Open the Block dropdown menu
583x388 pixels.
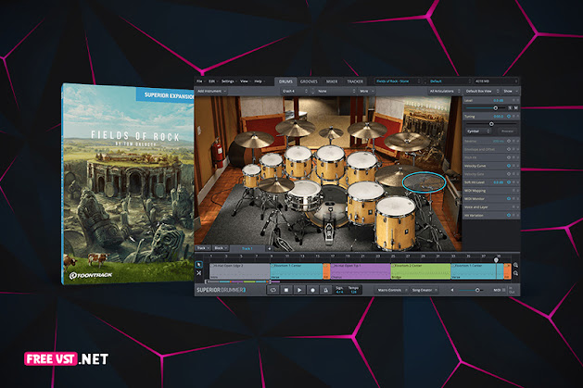(x=221, y=248)
